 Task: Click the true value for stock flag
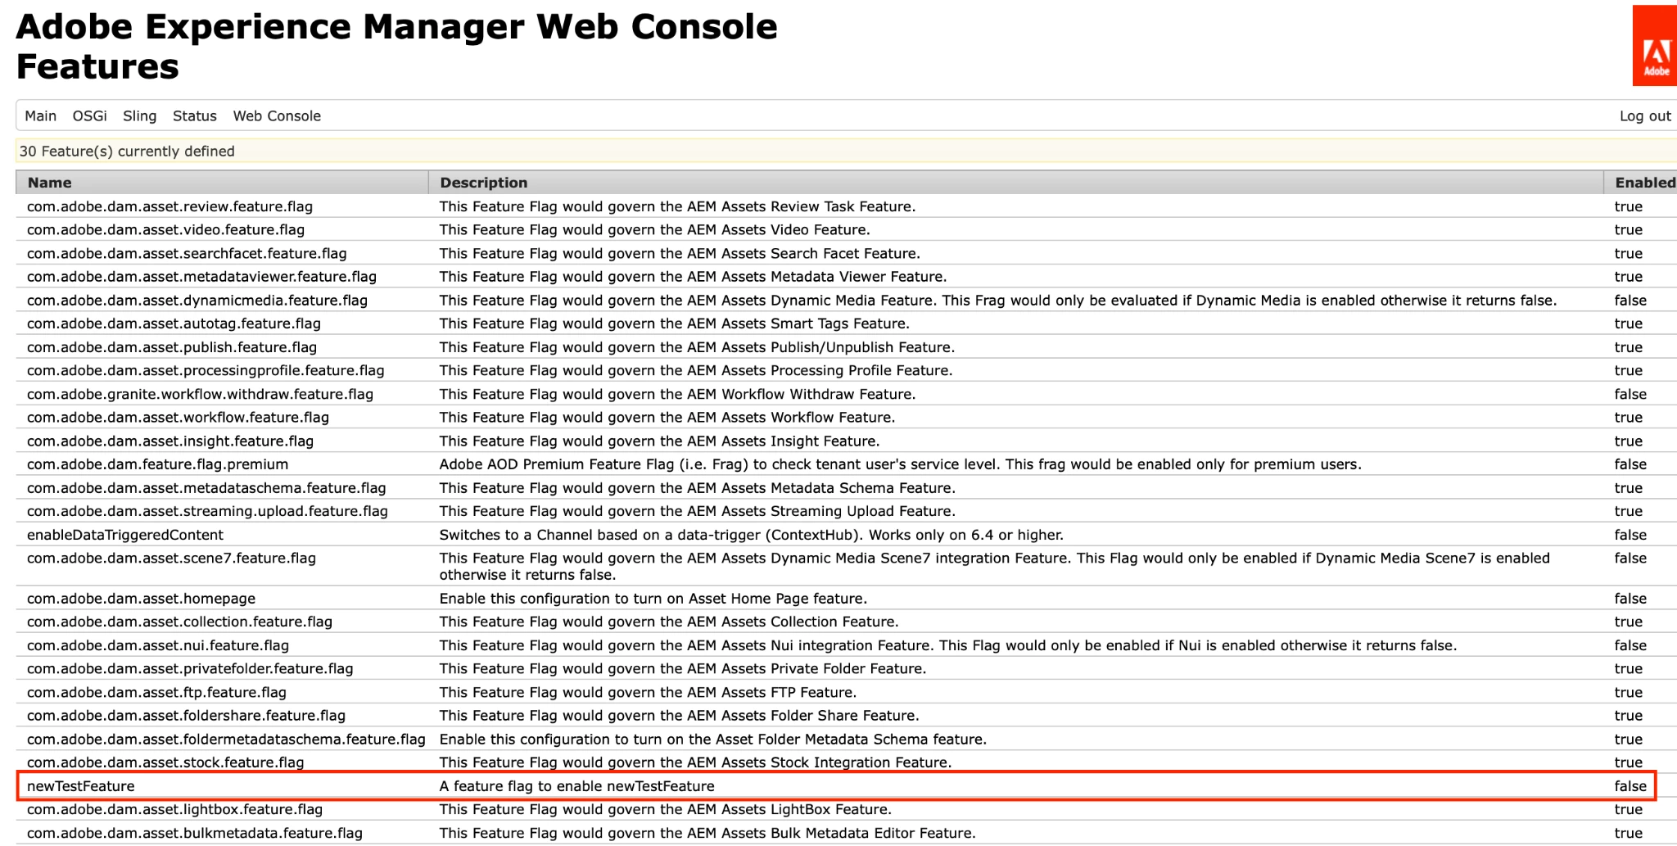[x=1628, y=762]
